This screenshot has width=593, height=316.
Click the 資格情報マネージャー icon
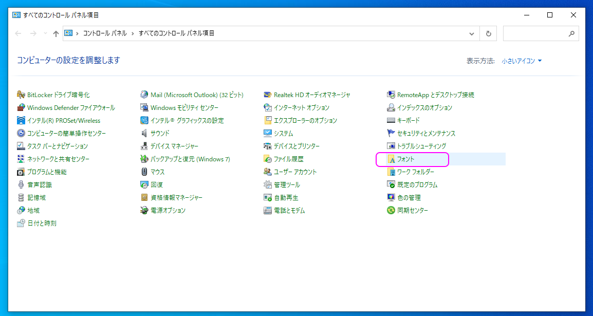[x=144, y=197]
